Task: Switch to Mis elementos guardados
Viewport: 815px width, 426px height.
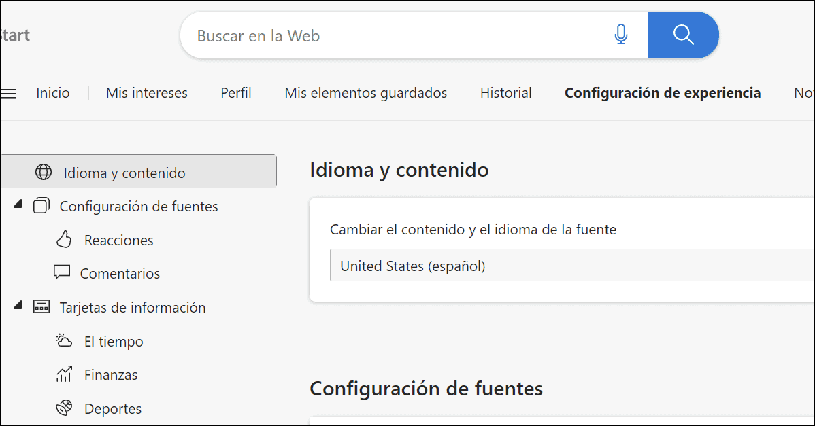Action: (x=365, y=93)
